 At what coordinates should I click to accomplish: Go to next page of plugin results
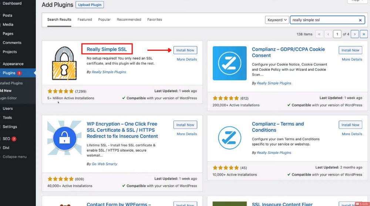pos(355,34)
